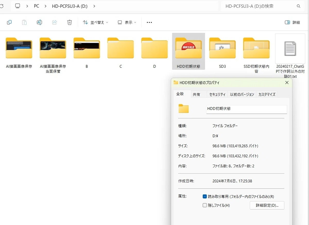Switch to the 以前のバージョン tab
The width and height of the screenshot is (309, 225).
(242, 94)
